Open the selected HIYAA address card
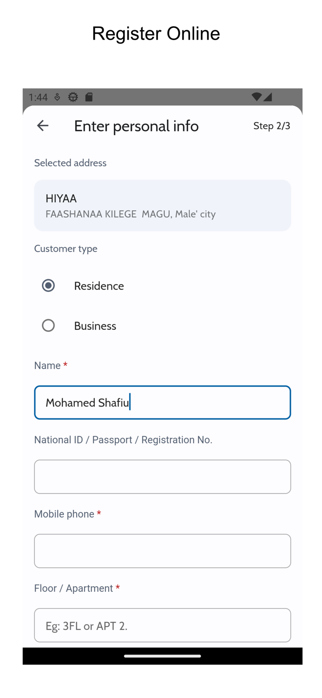This screenshot has width=322, height=698. 162,205
